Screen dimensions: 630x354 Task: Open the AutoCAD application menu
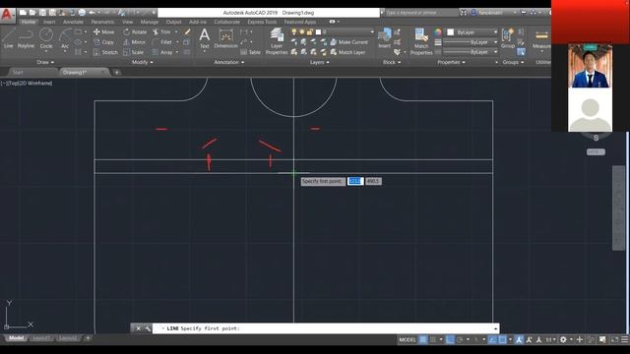click(x=7, y=15)
